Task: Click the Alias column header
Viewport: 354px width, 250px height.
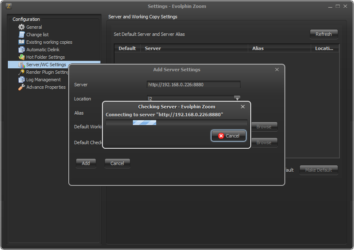Action: pyautogui.click(x=279, y=48)
